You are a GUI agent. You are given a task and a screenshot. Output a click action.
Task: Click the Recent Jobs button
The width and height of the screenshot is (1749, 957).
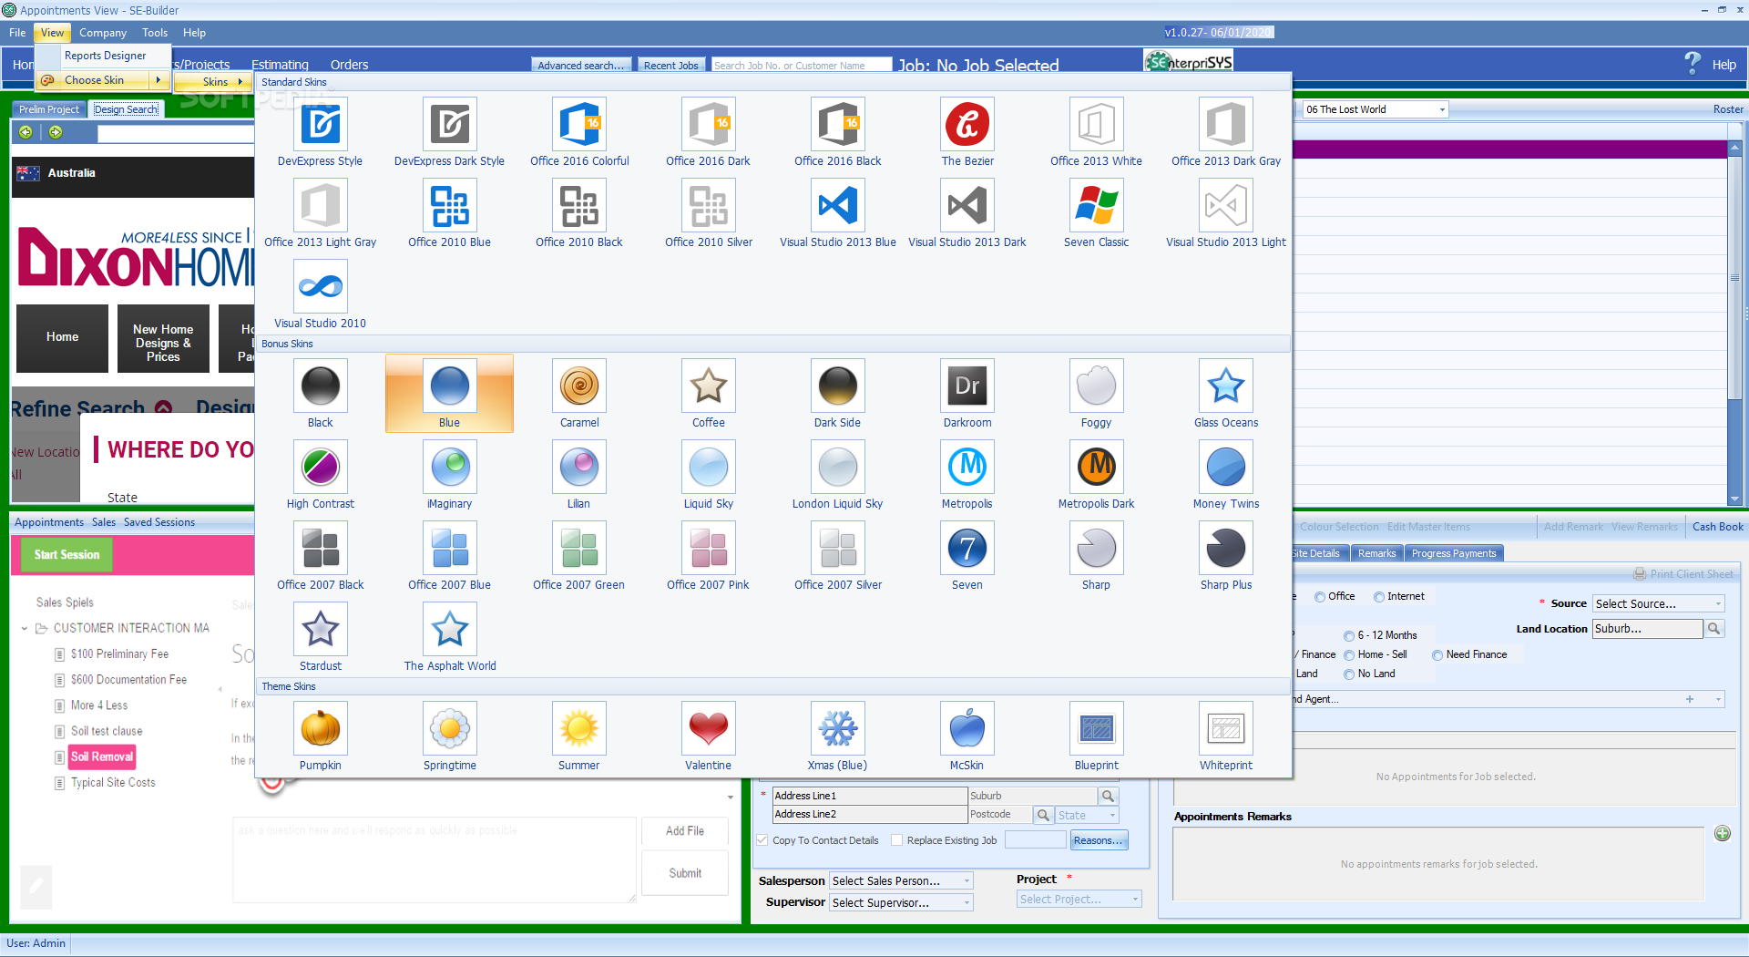click(x=670, y=66)
